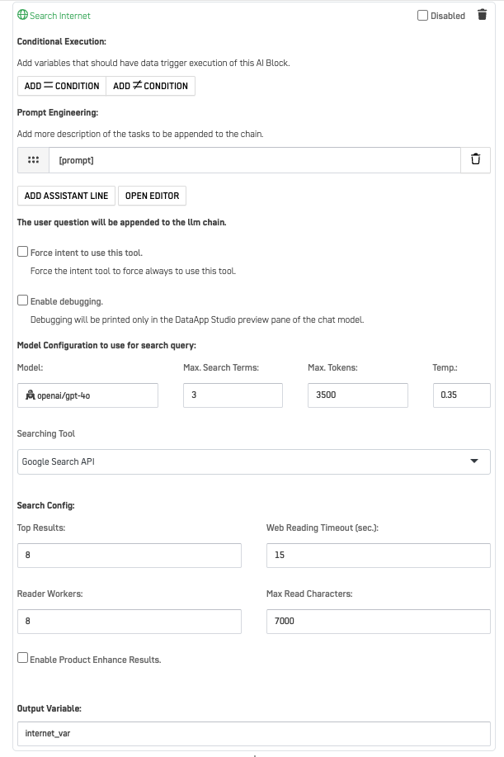Enable Product Enhance Results
The image size is (504, 757).
pyautogui.click(x=22, y=658)
